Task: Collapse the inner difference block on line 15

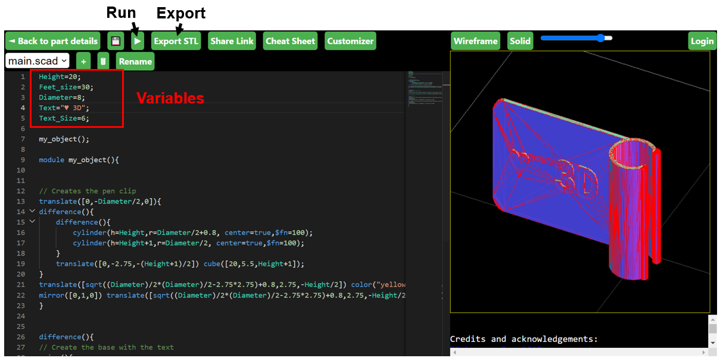Action: pos(32,222)
